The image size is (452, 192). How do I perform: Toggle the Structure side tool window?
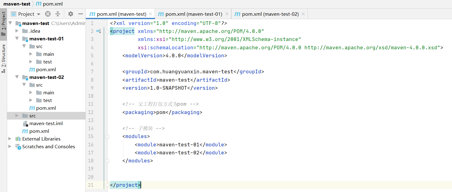(3, 58)
